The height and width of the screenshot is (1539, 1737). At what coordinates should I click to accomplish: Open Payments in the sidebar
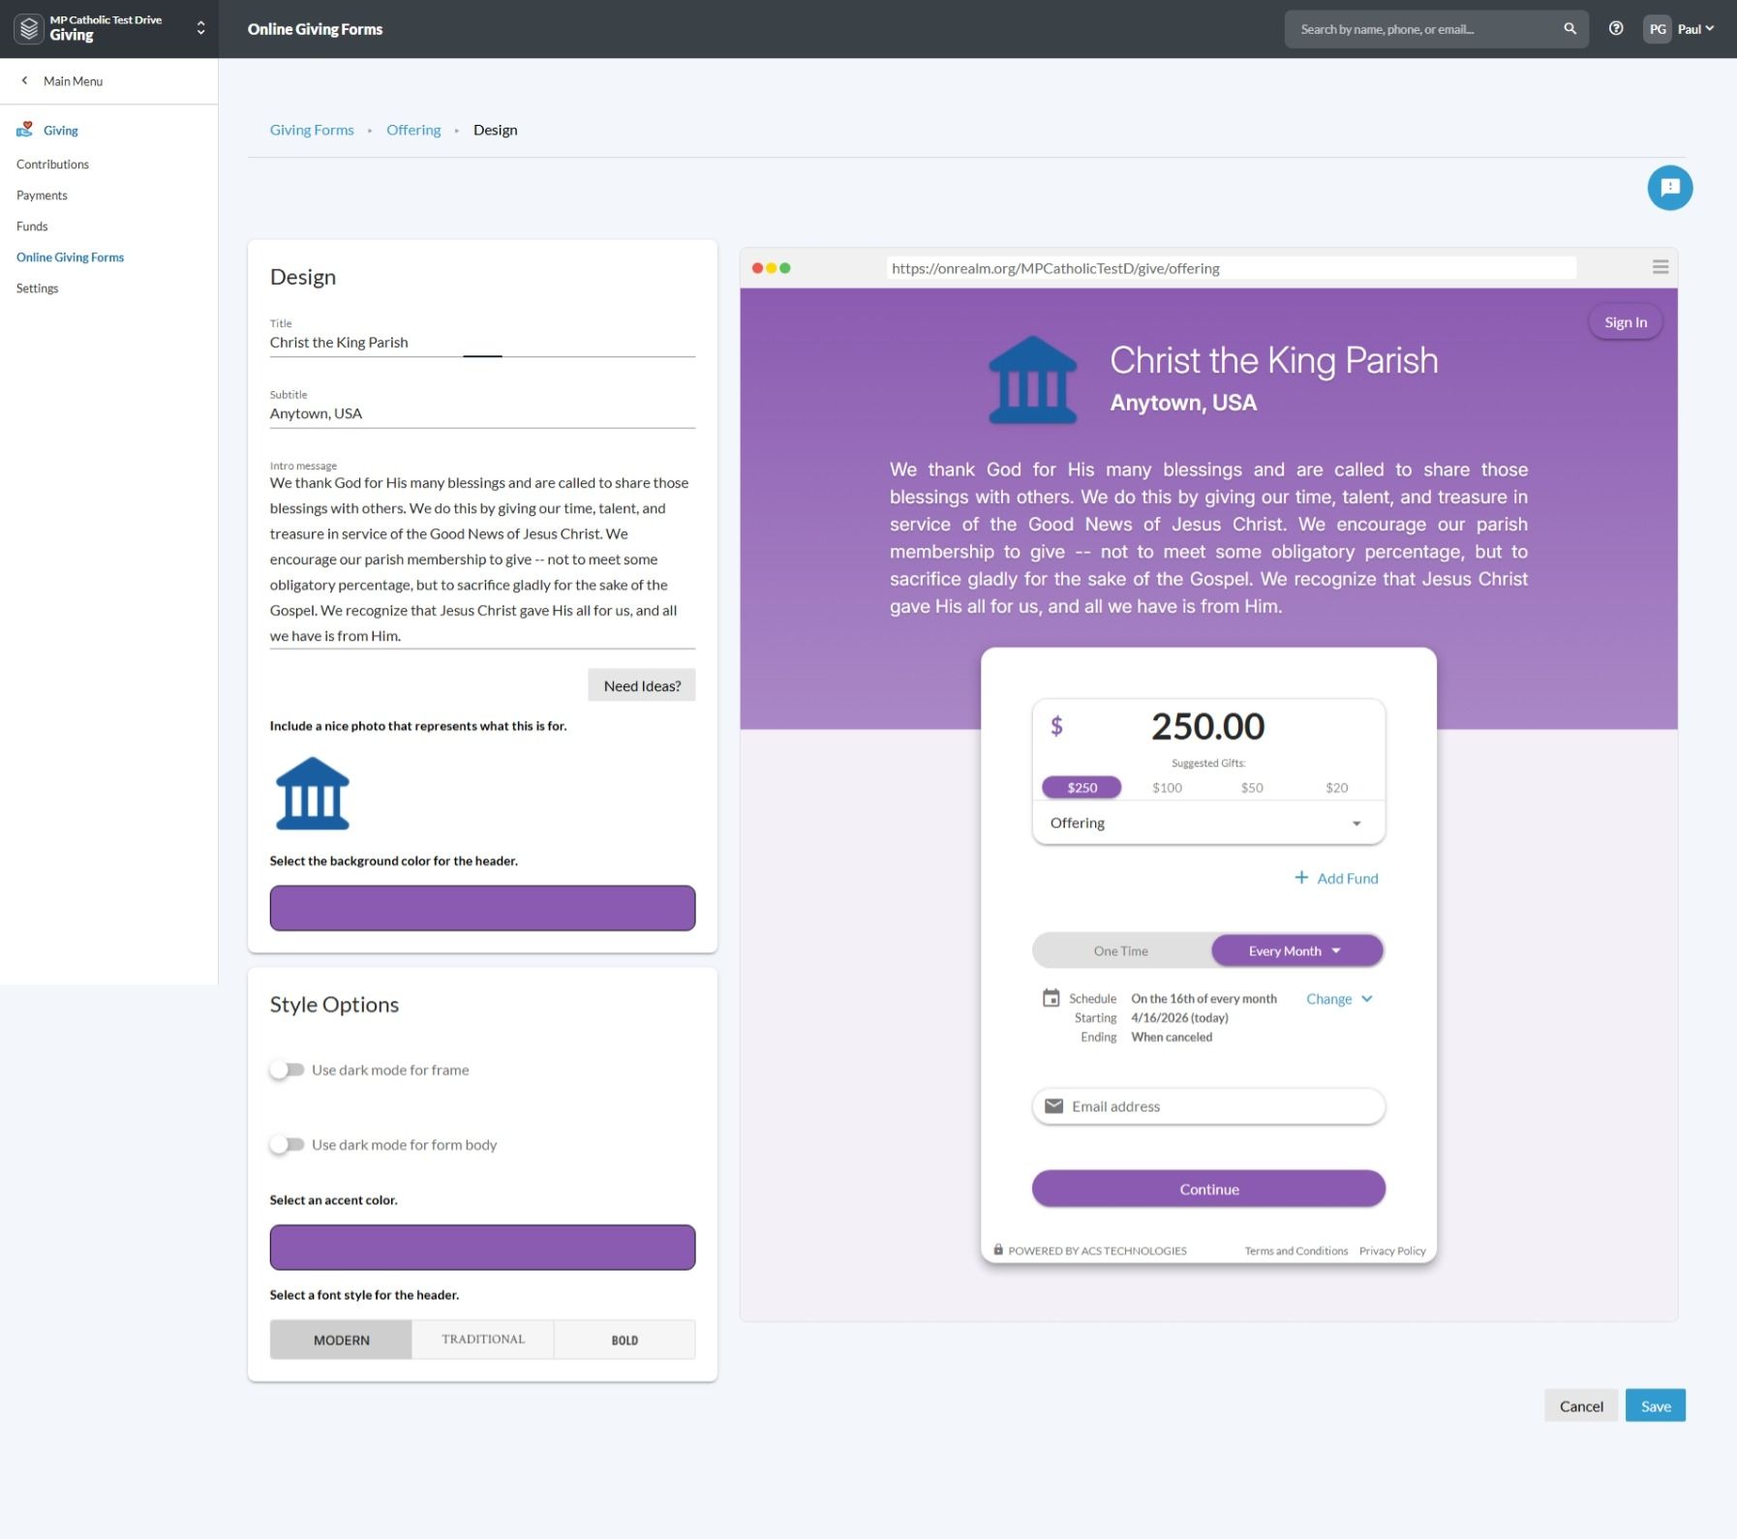pos(42,196)
